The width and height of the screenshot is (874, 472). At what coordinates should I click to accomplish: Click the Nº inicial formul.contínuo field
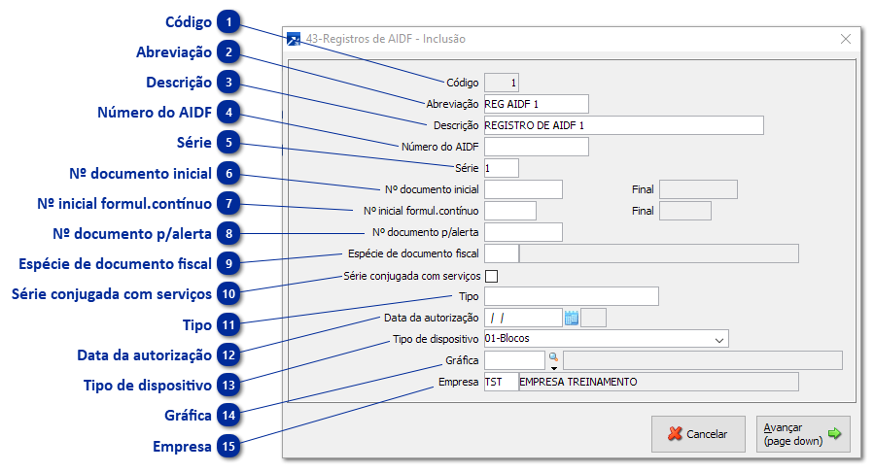(x=510, y=211)
